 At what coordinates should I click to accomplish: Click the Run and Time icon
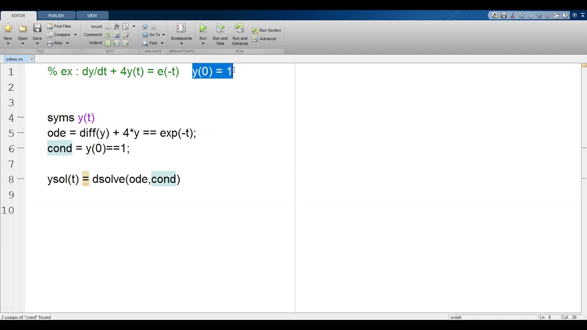(x=220, y=28)
